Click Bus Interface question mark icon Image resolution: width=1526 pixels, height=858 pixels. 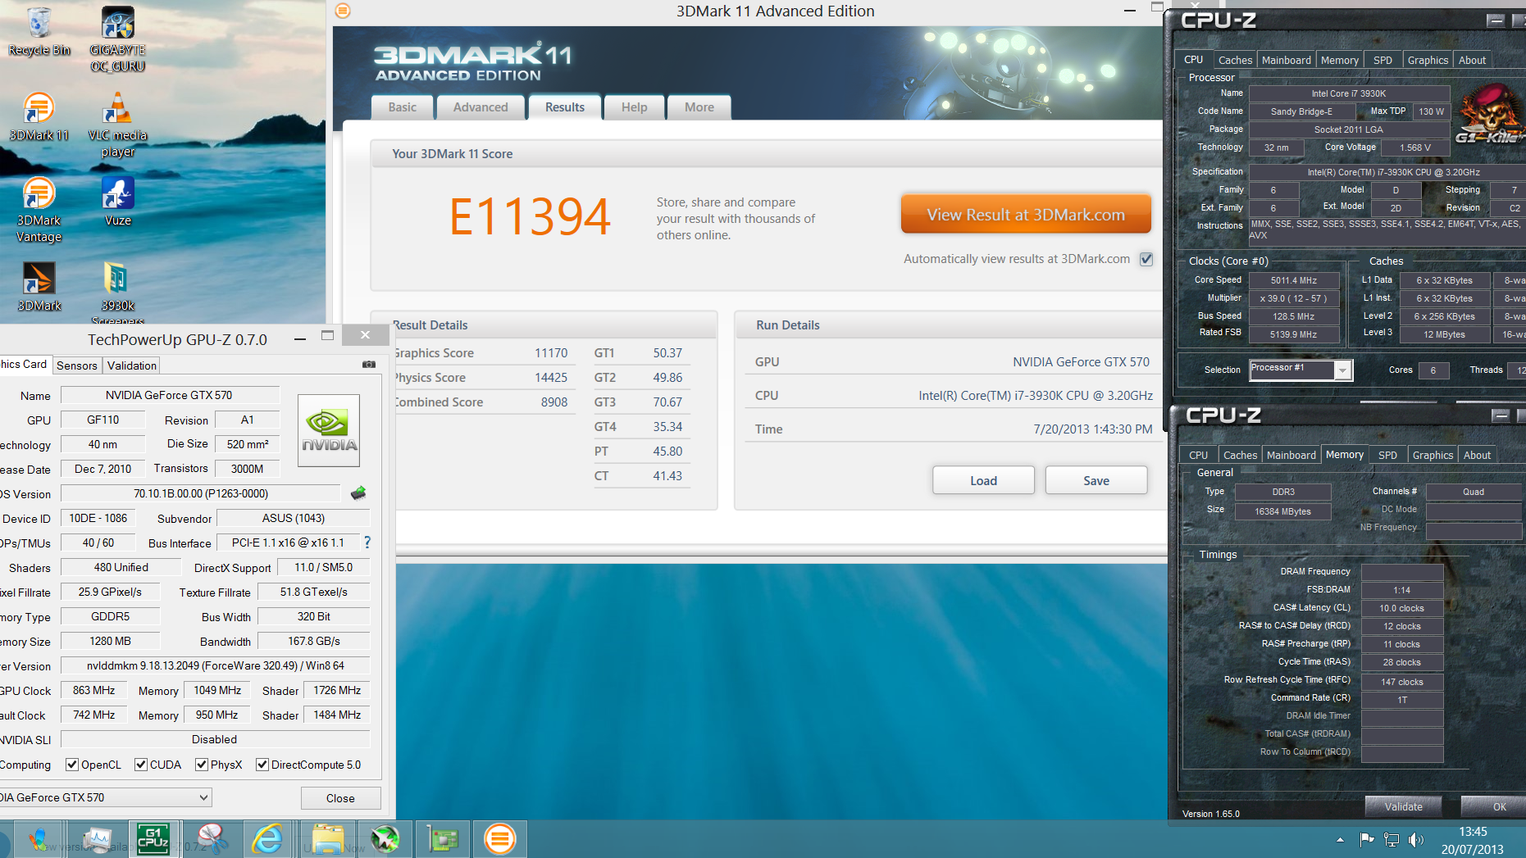click(367, 542)
